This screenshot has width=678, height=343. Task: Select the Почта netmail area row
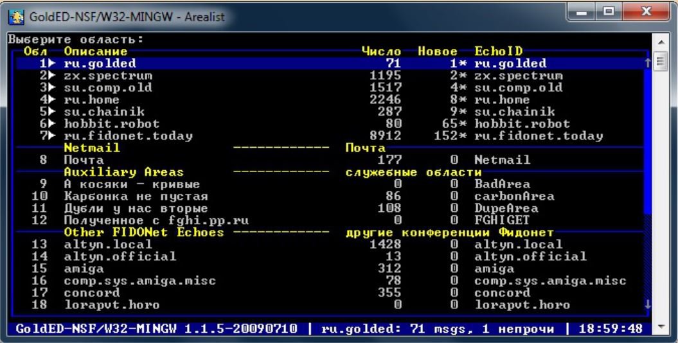pos(330,160)
